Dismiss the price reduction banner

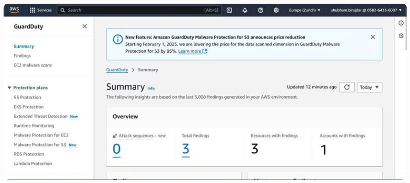click(x=373, y=37)
